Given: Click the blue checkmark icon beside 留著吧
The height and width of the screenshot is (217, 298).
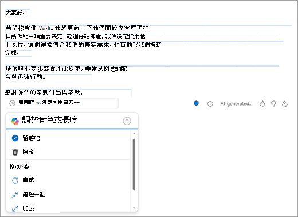Looking at the screenshot, I should (15, 138).
